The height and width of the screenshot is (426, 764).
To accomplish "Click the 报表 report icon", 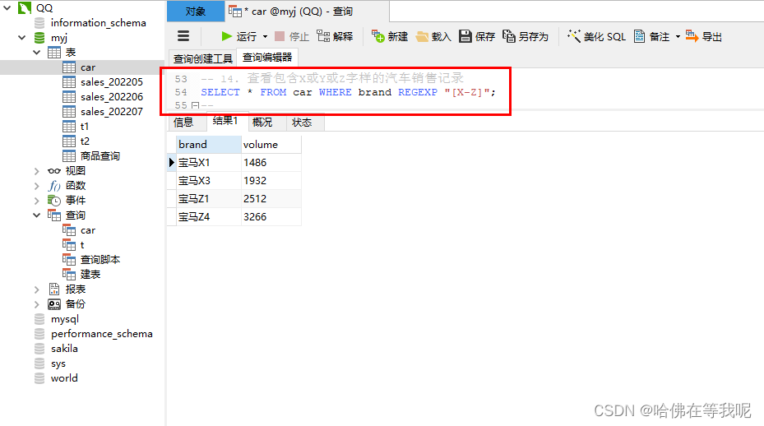I will [54, 289].
